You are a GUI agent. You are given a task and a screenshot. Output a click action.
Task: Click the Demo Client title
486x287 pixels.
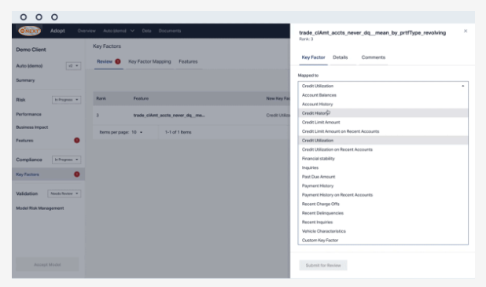coord(31,50)
